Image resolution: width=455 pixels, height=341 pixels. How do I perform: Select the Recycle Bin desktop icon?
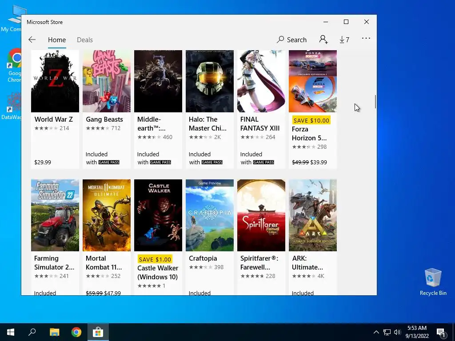pyautogui.click(x=433, y=282)
